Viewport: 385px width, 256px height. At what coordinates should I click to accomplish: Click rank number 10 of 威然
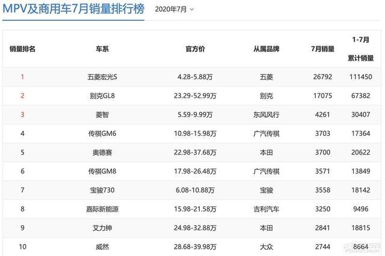click(x=22, y=246)
